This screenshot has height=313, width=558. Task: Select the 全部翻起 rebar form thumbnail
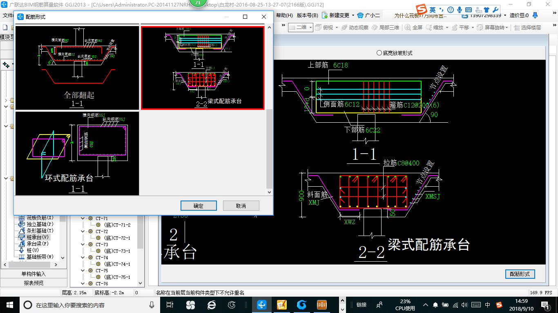(x=77, y=68)
